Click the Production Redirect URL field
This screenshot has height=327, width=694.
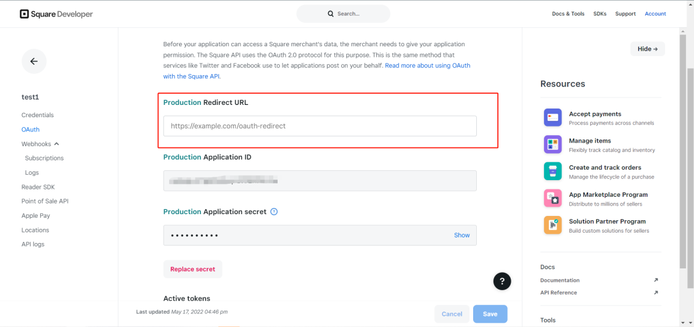pyautogui.click(x=320, y=126)
